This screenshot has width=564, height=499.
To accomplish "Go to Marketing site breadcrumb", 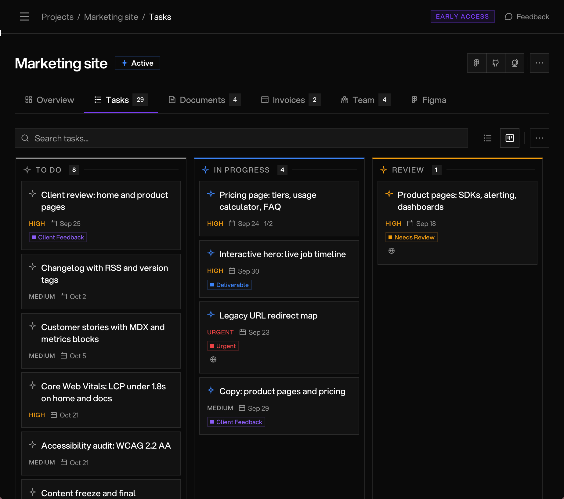I will tap(111, 17).
